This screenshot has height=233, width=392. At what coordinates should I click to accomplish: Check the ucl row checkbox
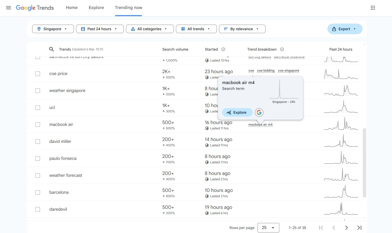tap(38, 108)
